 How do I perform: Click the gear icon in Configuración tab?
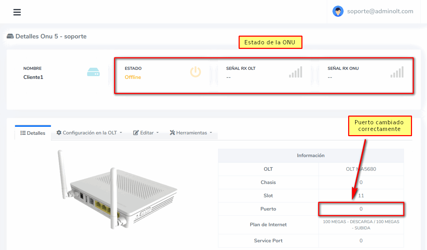[59, 133]
